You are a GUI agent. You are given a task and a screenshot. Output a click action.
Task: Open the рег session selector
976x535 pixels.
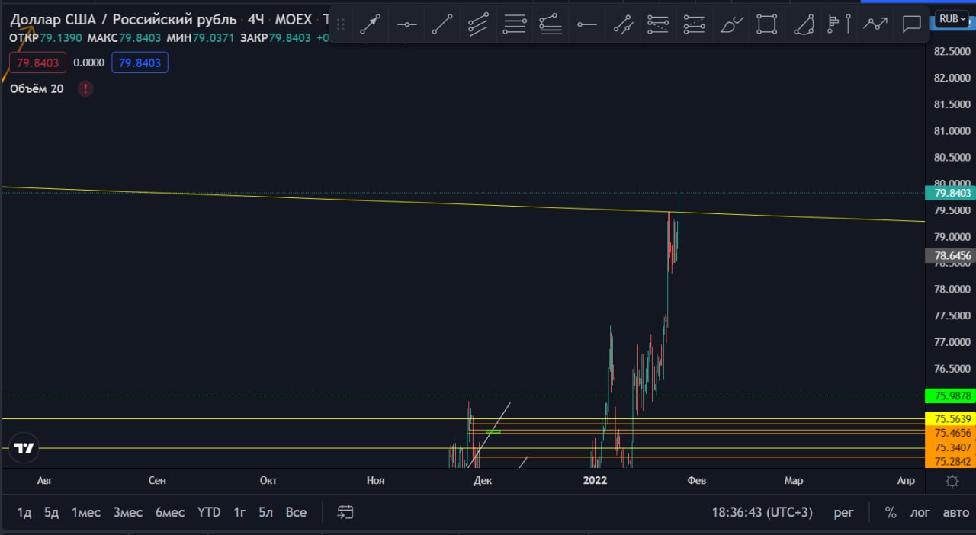click(843, 512)
